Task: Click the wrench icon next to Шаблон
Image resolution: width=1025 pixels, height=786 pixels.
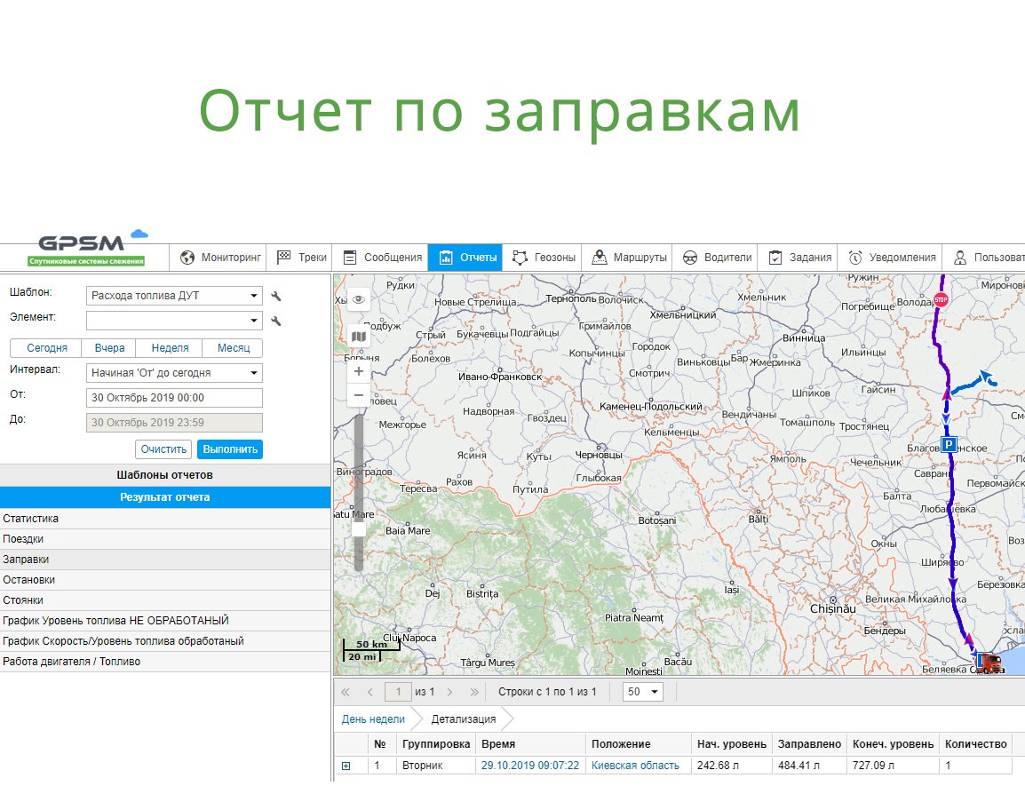Action: pos(276,296)
